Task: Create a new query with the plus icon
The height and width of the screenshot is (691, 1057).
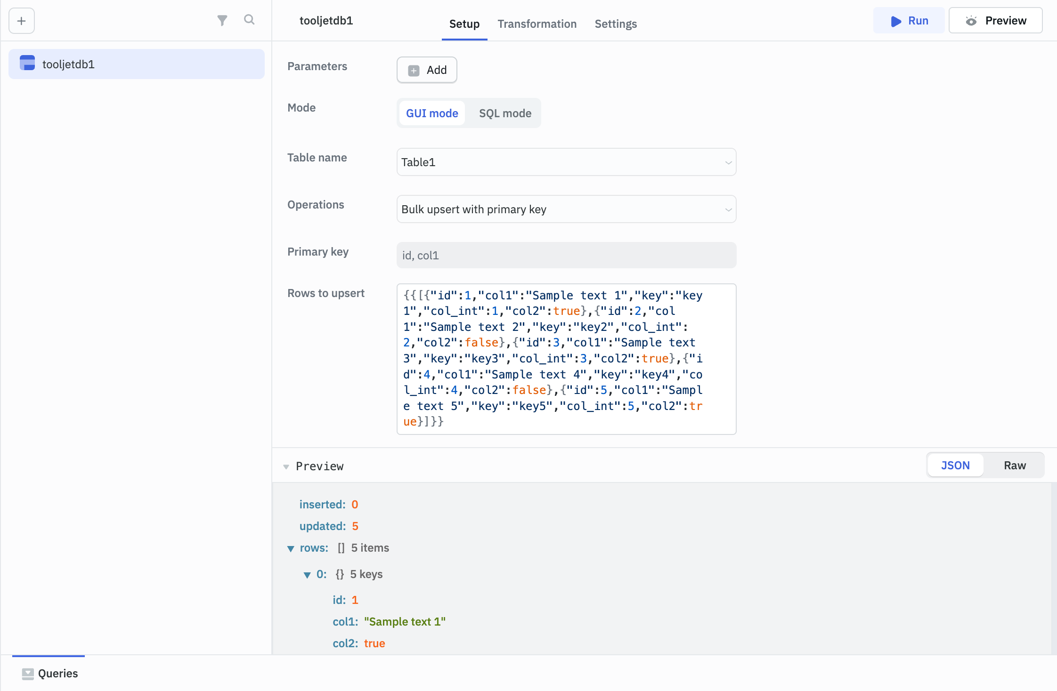Action: (x=21, y=21)
